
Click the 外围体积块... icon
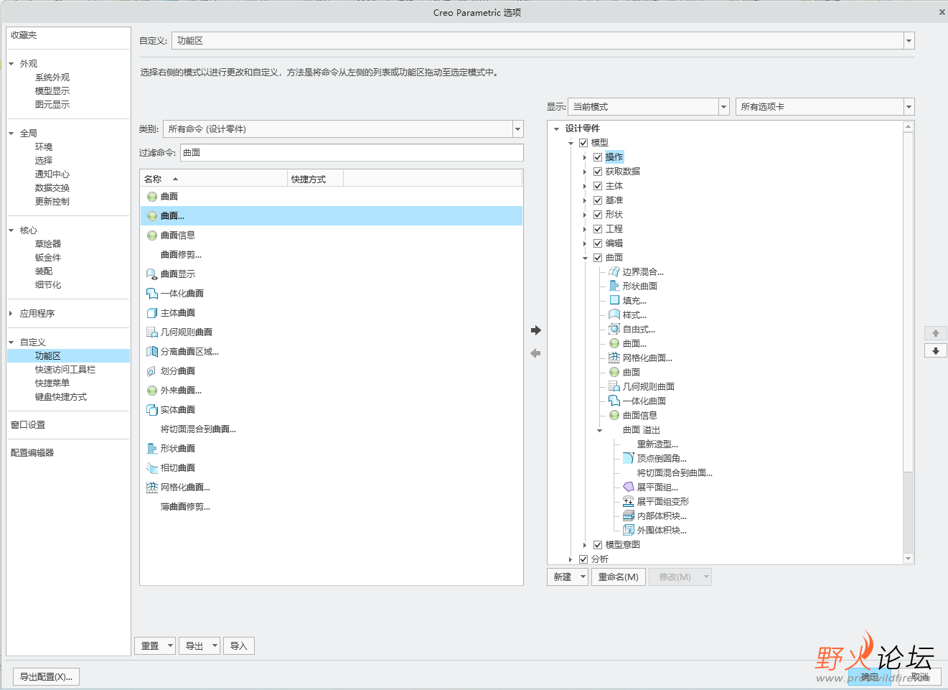(x=629, y=531)
